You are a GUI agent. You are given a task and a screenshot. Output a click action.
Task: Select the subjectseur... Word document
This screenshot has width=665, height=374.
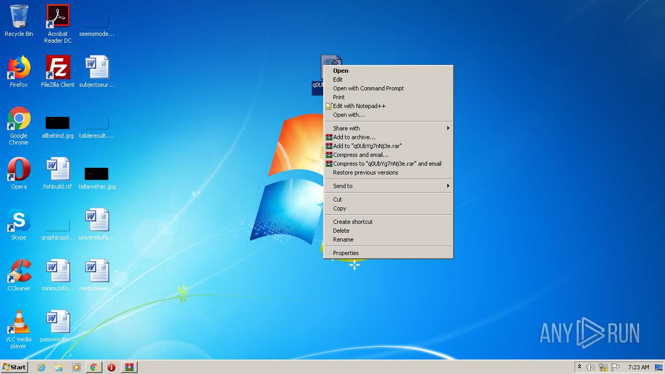(97, 72)
